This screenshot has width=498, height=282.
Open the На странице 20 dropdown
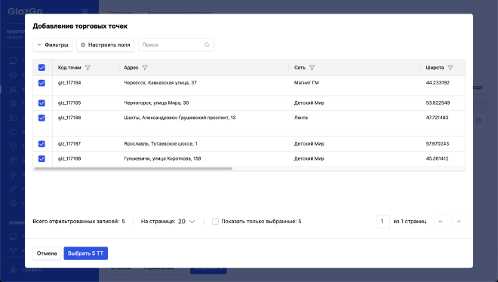[x=186, y=222]
